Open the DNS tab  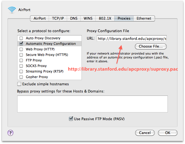click(x=74, y=19)
